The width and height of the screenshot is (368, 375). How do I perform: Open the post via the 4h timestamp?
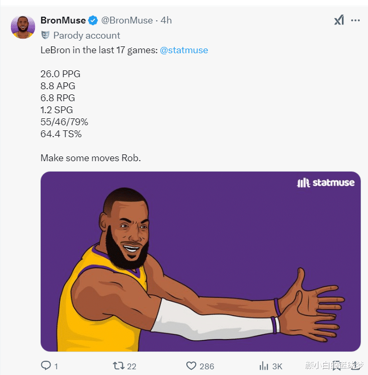(166, 20)
